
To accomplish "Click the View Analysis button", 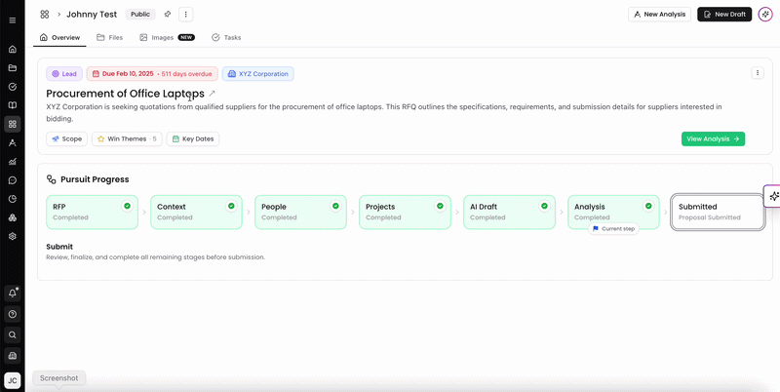I will coord(713,138).
